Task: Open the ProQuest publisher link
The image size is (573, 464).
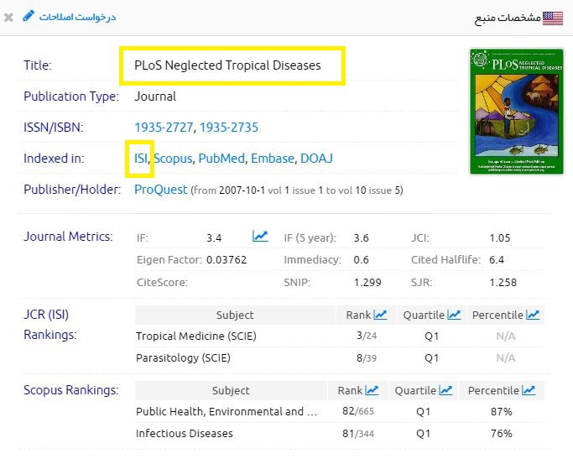Action: 160,189
